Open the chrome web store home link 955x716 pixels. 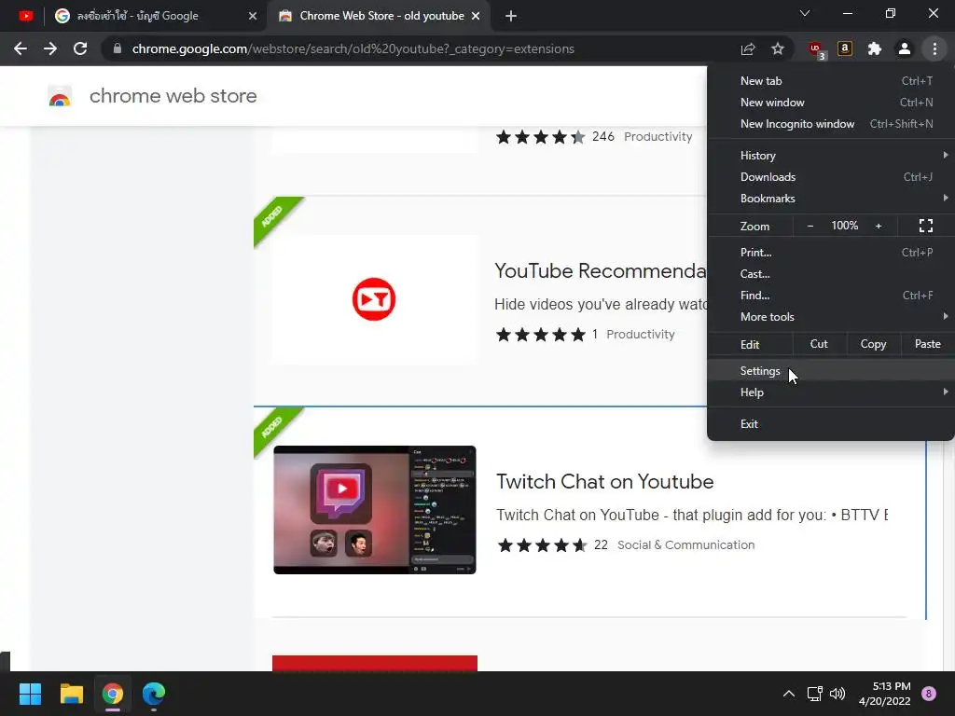173,96
